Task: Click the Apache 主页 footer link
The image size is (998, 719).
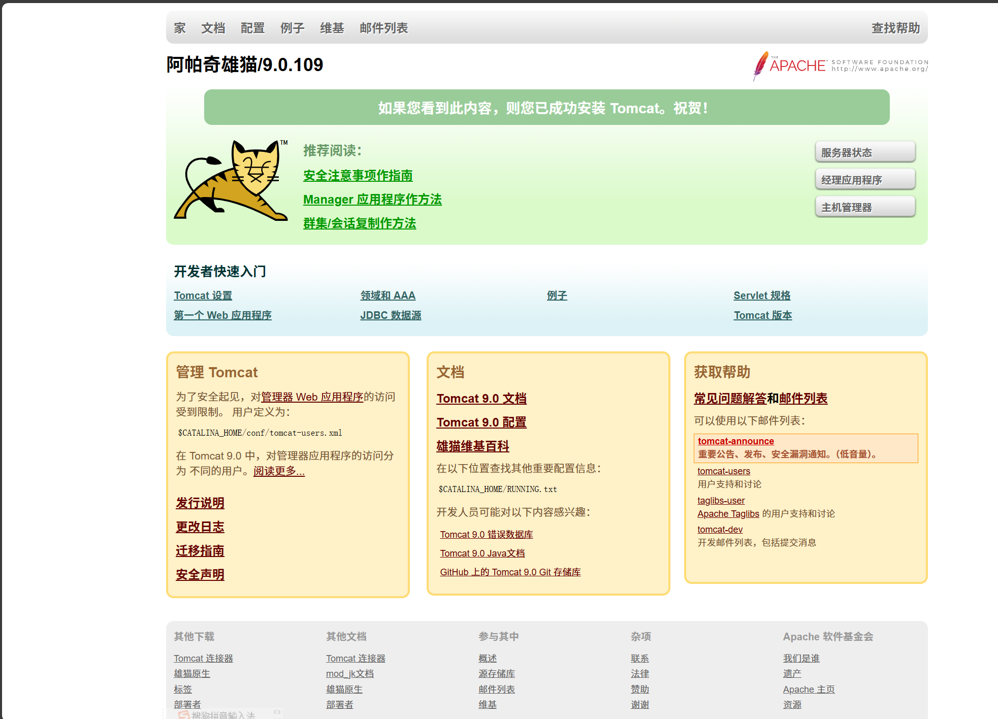Action: coord(809,690)
